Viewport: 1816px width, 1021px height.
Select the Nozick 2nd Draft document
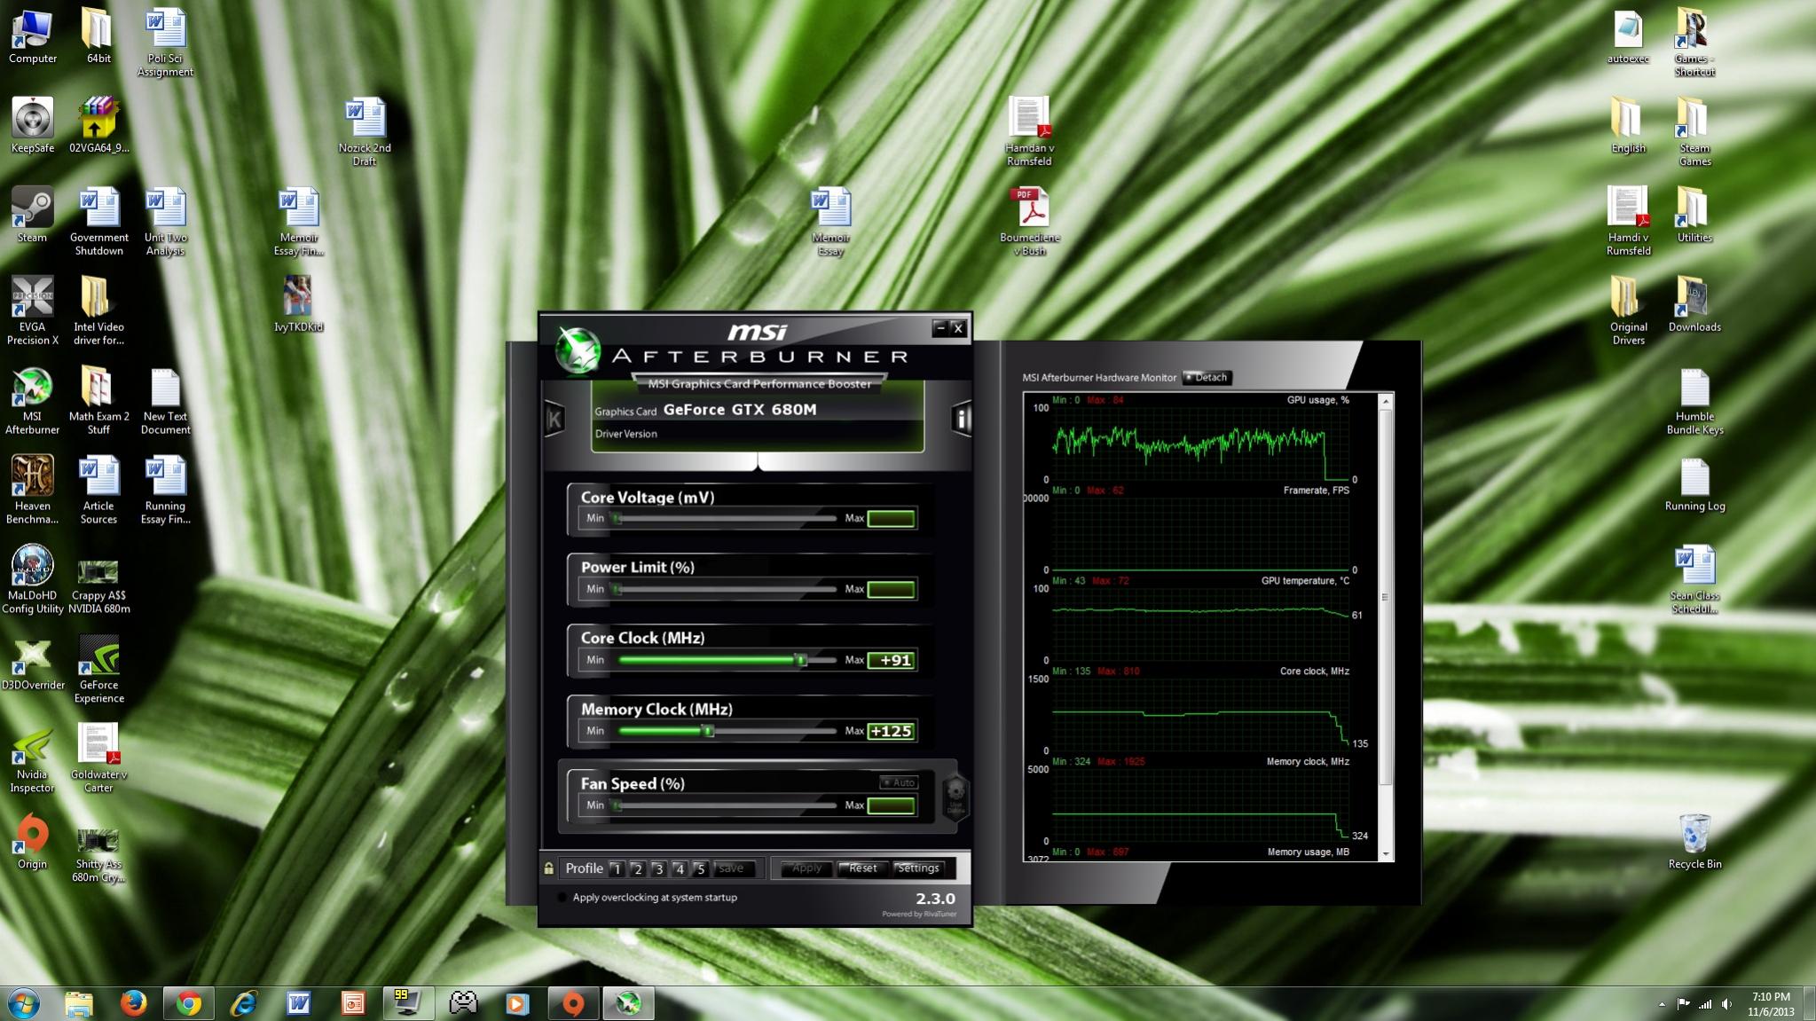[x=365, y=132]
